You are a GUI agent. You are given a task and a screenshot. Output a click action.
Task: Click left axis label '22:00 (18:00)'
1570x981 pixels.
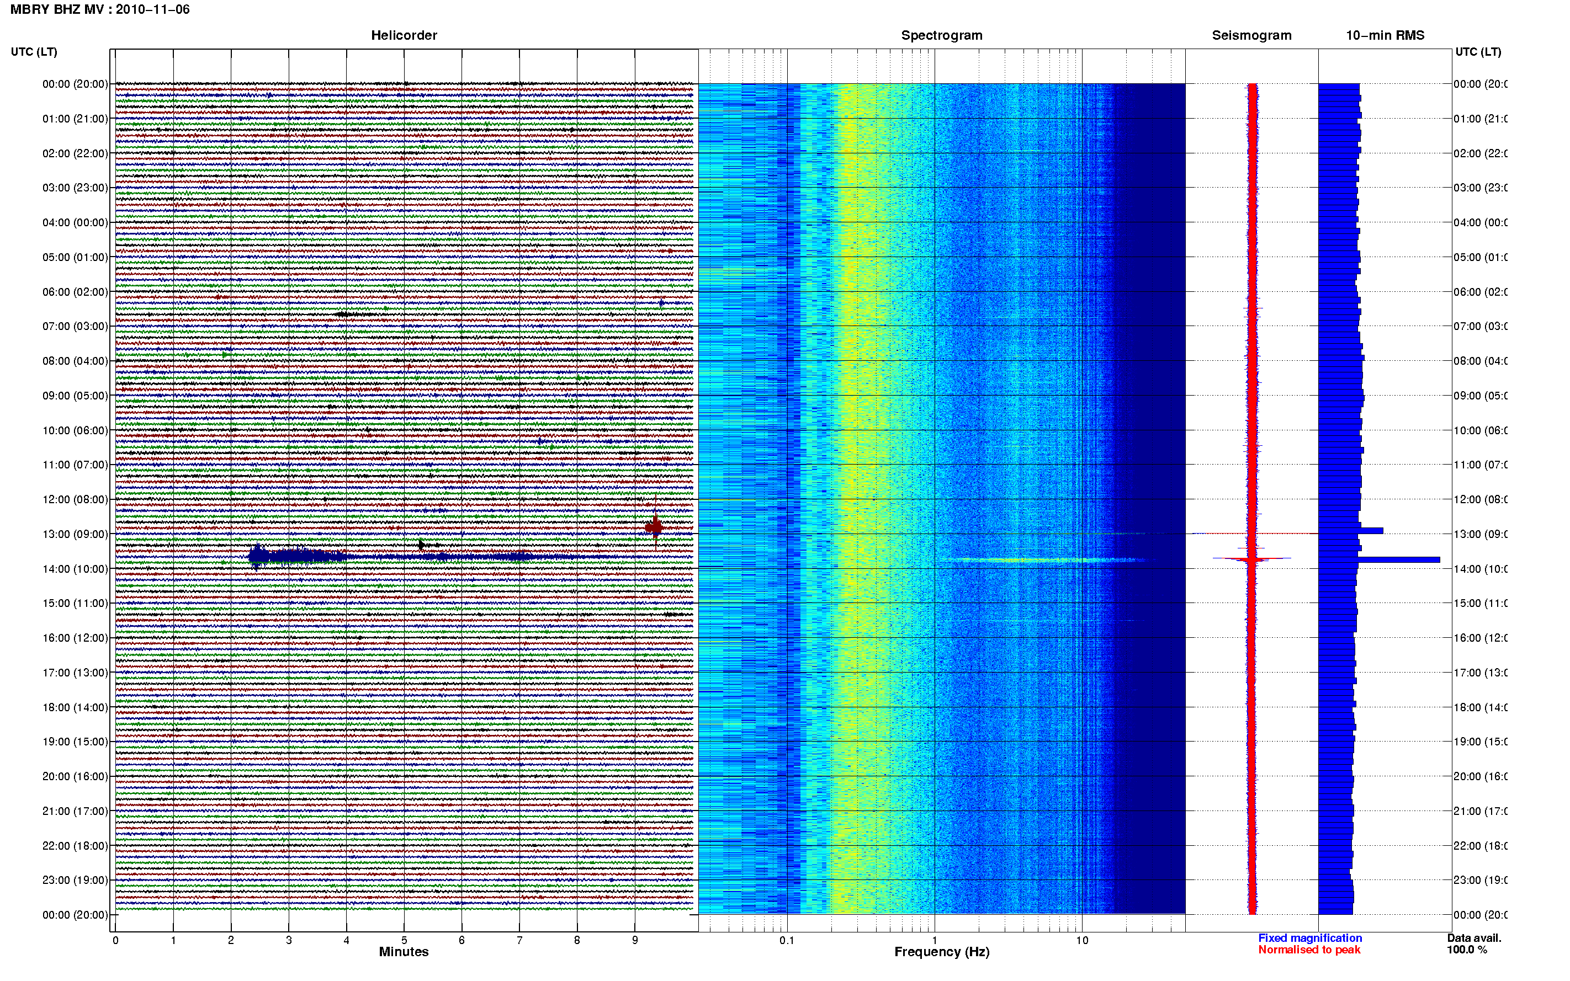[75, 846]
